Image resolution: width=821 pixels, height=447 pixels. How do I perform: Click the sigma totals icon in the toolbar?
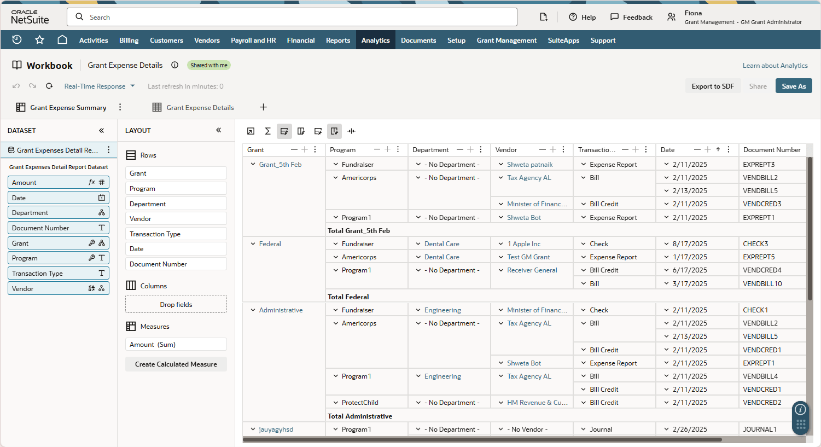pos(267,131)
